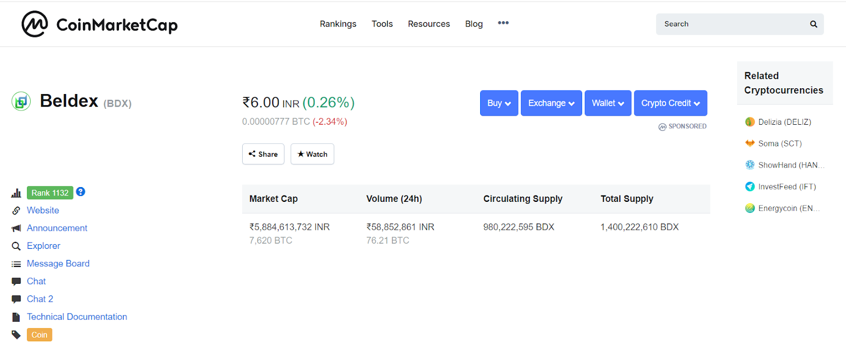846x363 pixels.
Task: Click the circulating supply 980,222,595 BDX value
Action: 519,227
